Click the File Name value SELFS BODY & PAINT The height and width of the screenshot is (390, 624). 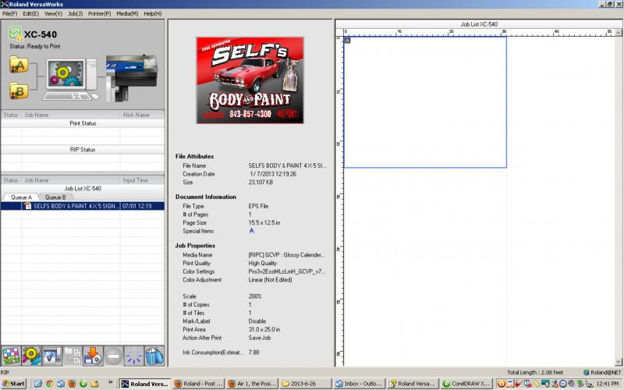(x=287, y=165)
